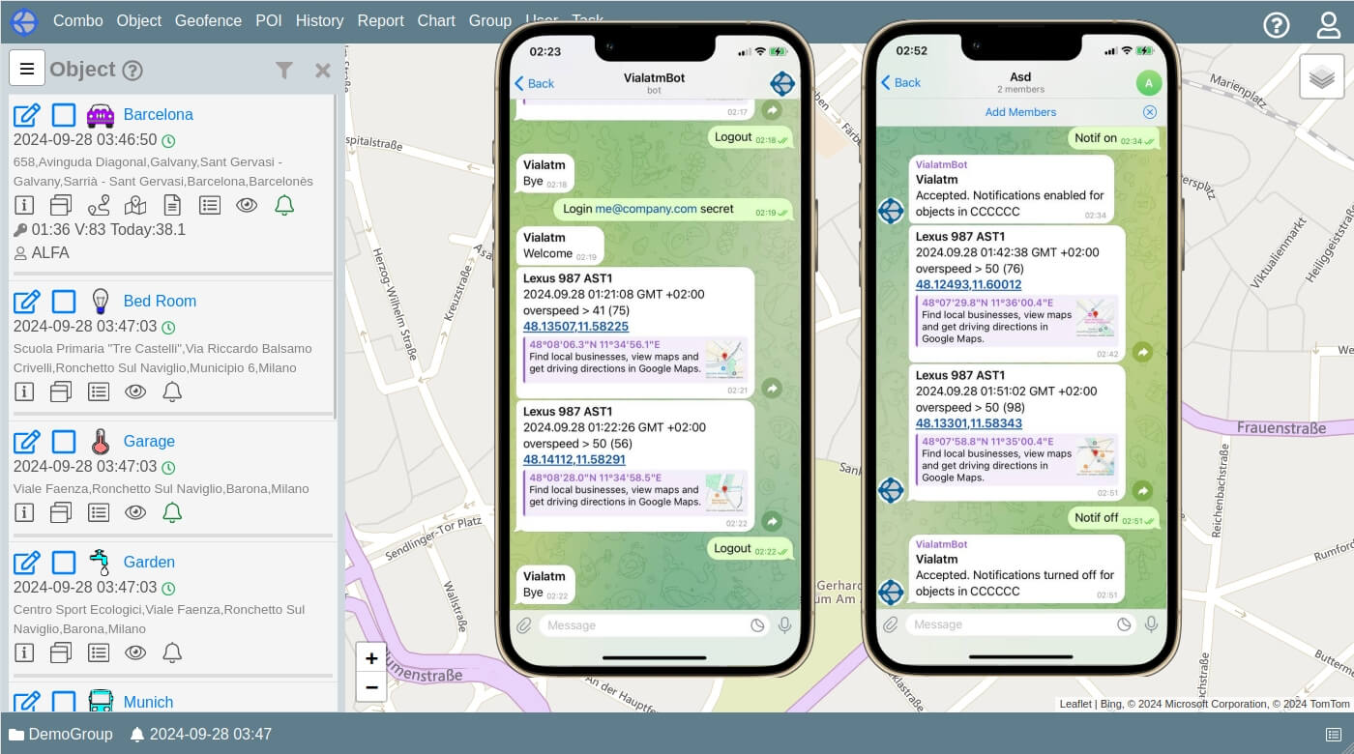The width and height of the screenshot is (1354, 754).
Task: Click the notification bell timestamp in status bar
Action: (200, 734)
